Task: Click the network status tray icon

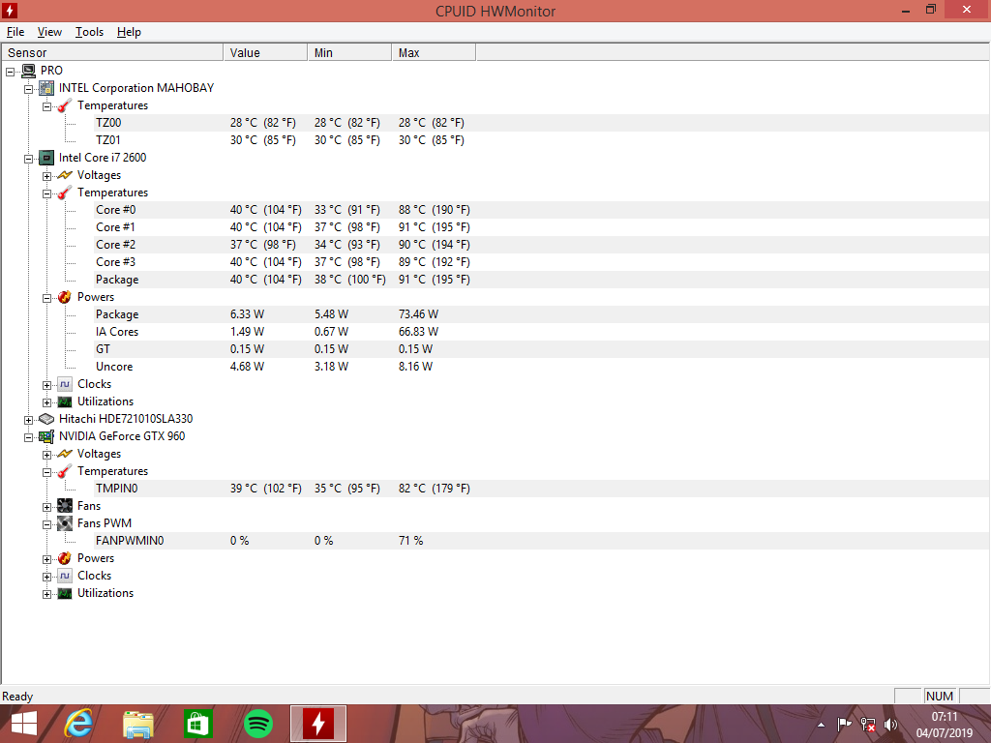Action: [x=868, y=725]
